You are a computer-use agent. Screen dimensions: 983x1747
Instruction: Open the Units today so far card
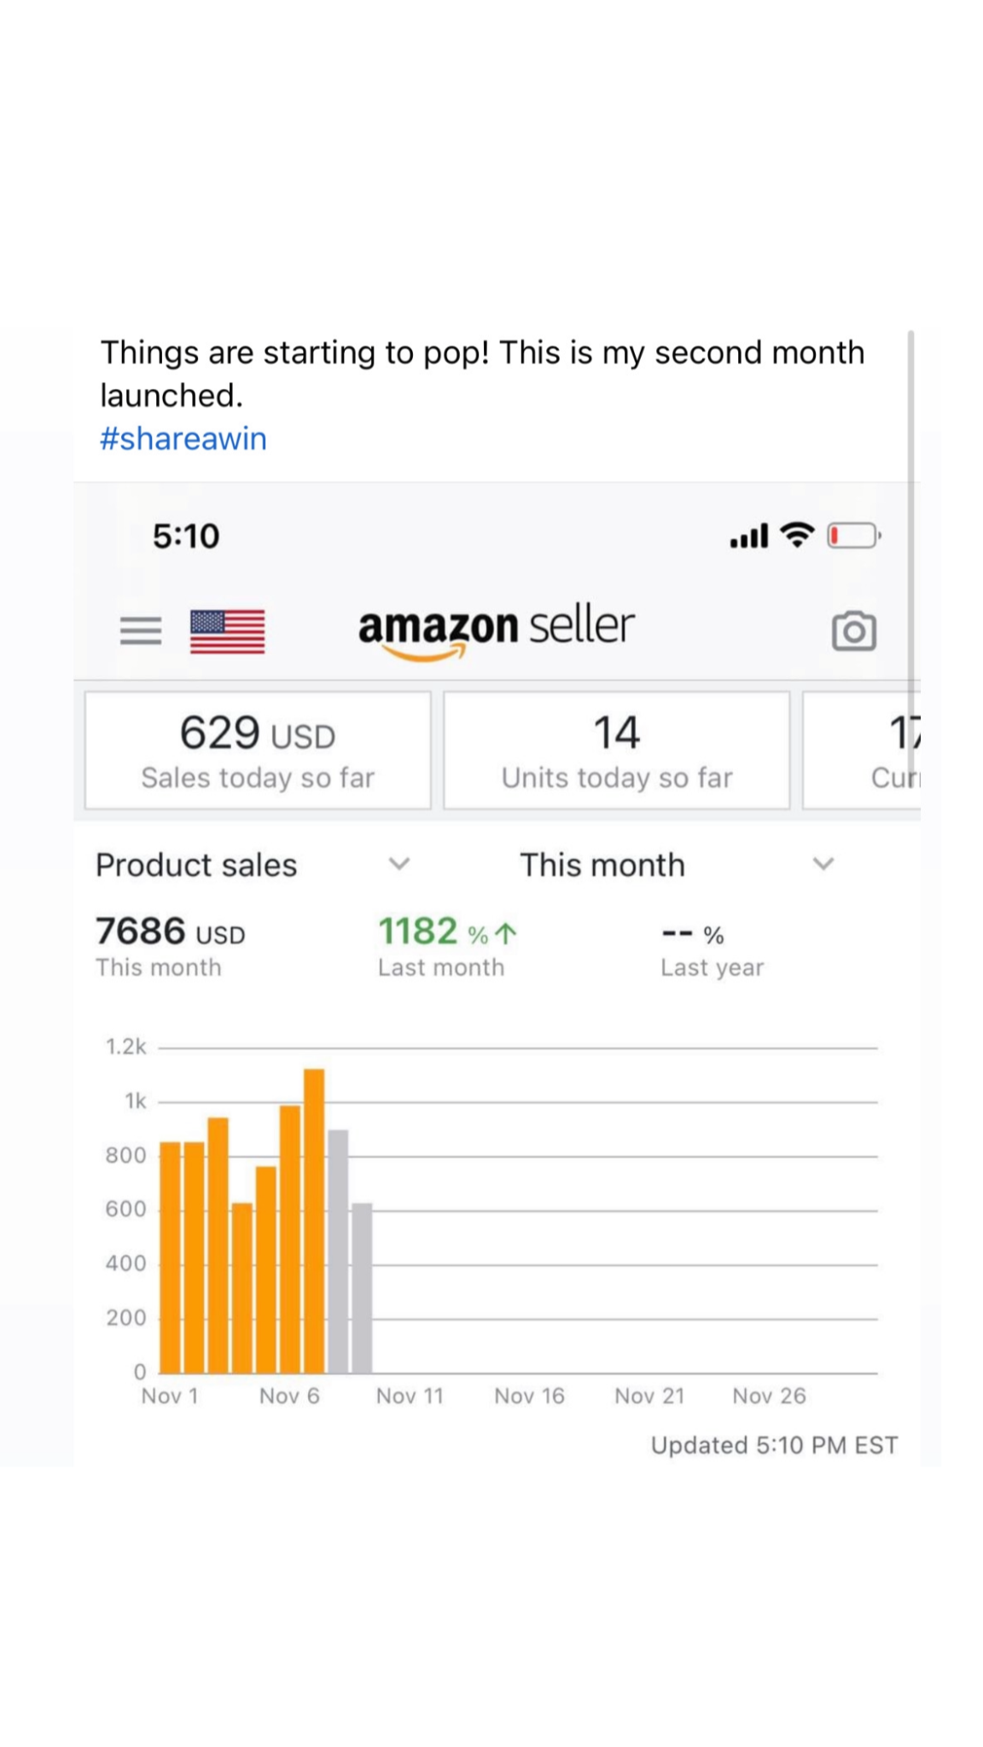(x=616, y=750)
